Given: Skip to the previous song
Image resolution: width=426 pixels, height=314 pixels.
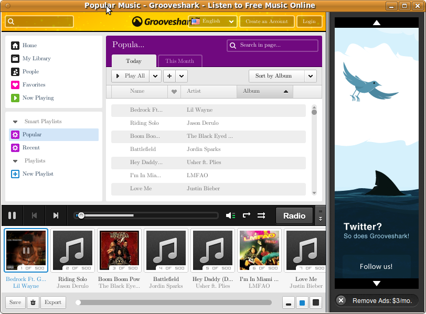Looking at the screenshot, I should (x=34, y=216).
